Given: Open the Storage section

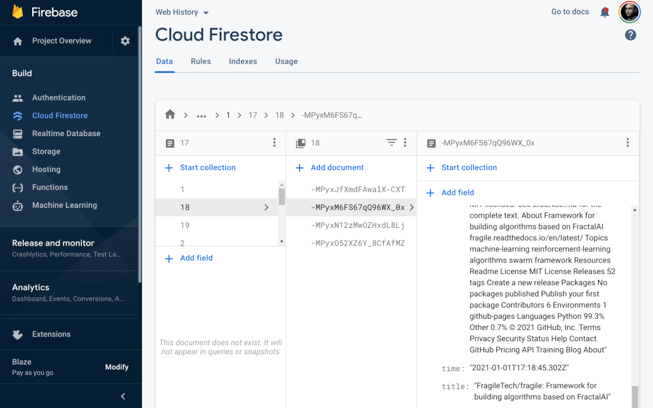Looking at the screenshot, I should coord(46,151).
